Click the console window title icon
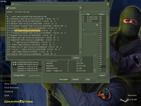 (8, 8)
